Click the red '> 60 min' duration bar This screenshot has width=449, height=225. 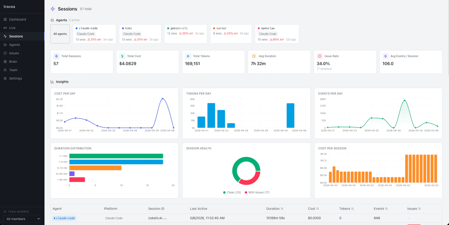click(77, 180)
